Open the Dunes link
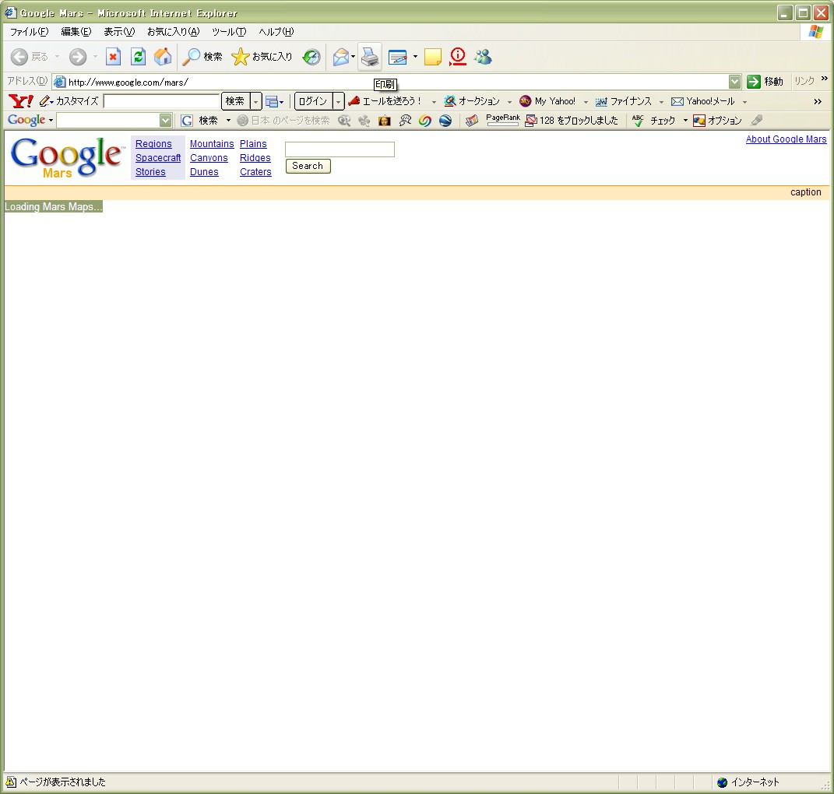The width and height of the screenshot is (834, 794). point(204,172)
